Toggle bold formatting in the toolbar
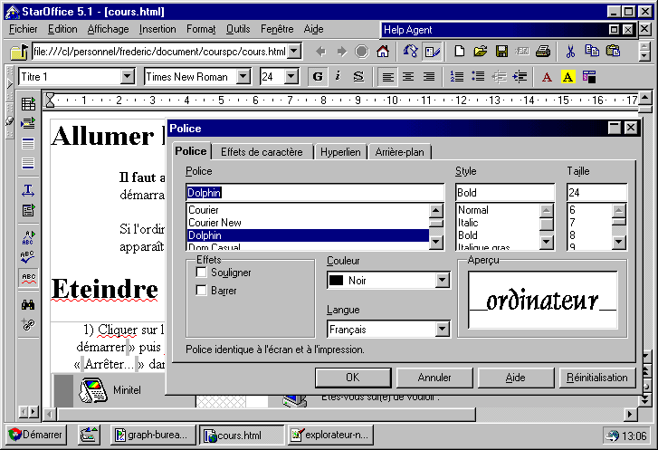This screenshot has width=658, height=450. point(318,77)
